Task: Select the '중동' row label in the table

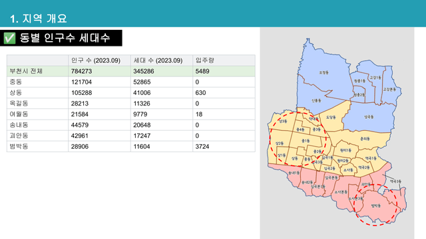Action: click(16, 82)
